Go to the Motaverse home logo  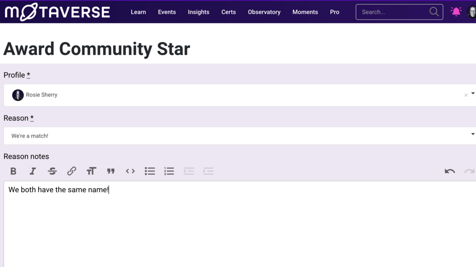click(57, 12)
